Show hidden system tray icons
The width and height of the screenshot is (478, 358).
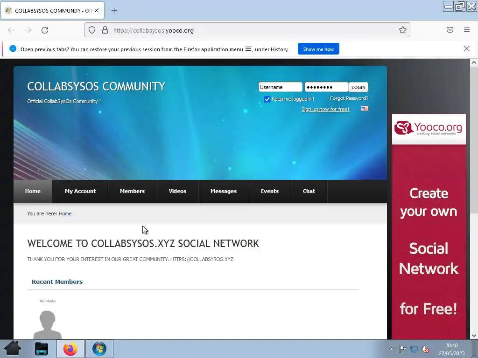click(392, 349)
